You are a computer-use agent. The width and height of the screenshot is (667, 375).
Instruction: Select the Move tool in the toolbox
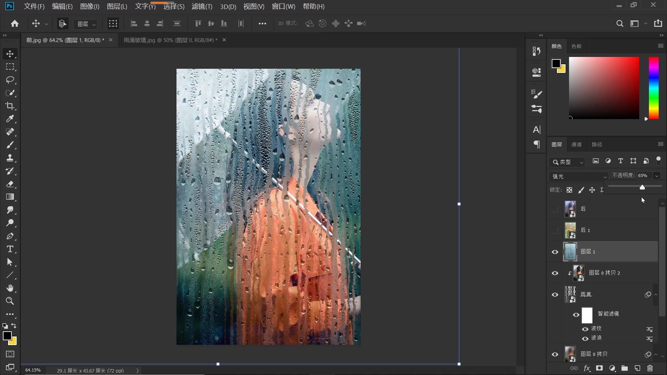point(10,54)
